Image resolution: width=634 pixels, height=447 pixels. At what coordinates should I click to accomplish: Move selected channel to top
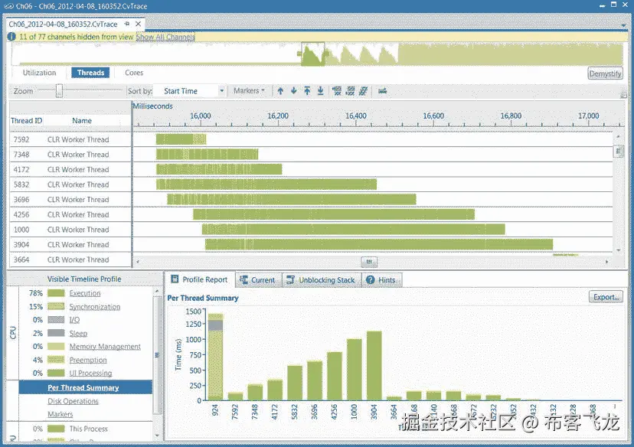pyautogui.click(x=307, y=91)
